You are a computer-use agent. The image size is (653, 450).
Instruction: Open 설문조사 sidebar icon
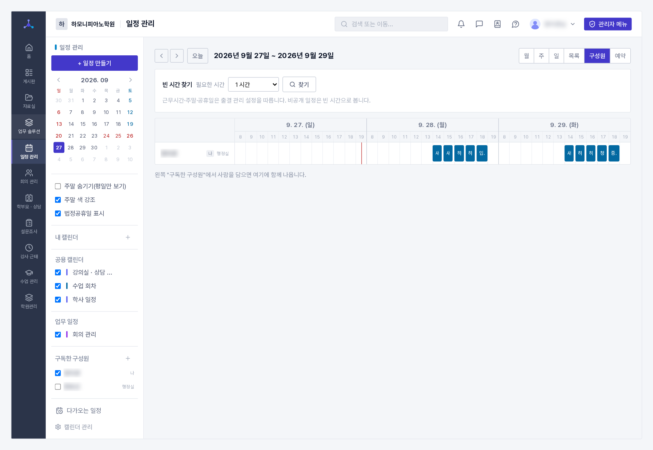29,226
